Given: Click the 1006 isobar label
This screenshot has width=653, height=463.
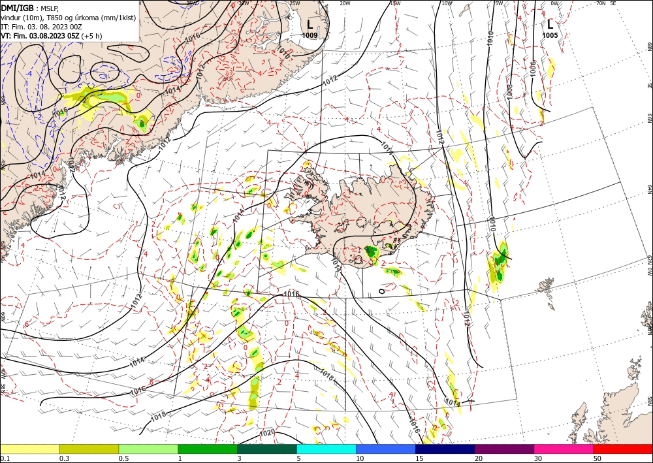Looking at the screenshot, I should click(x=533, y=69).
